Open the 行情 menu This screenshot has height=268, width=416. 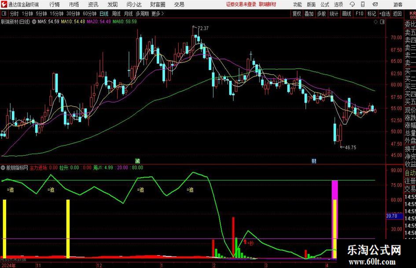click(55, 4)
